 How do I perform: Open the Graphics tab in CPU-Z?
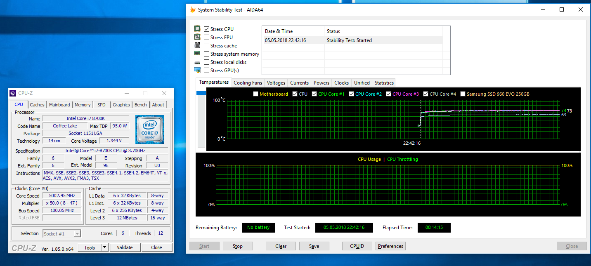coord(121,105)
